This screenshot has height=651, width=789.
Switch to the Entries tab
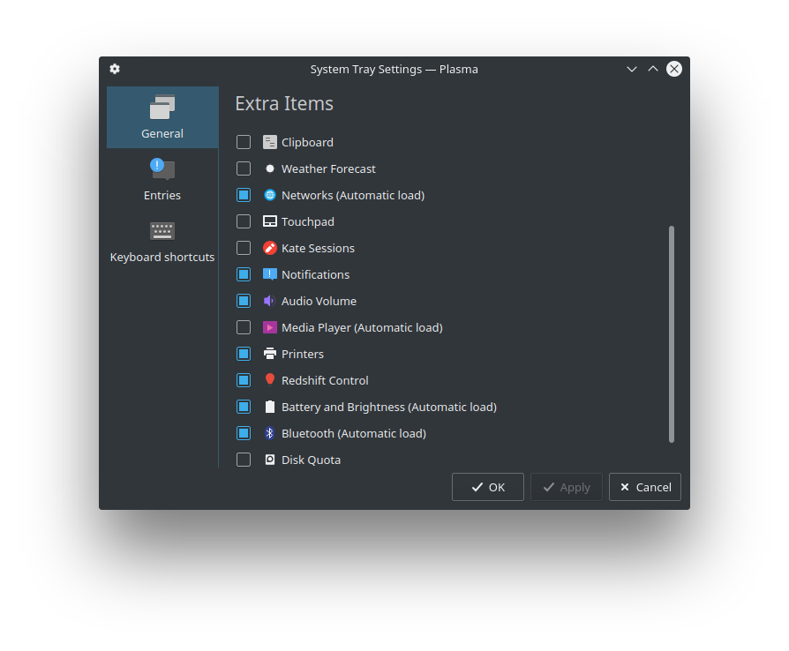click(162, 179)
